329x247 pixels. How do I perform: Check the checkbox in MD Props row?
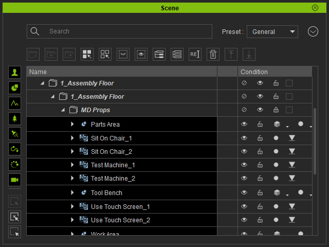[x=289, y=110]
